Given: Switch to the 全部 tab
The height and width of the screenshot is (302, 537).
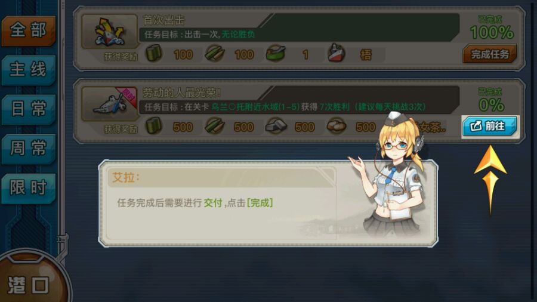Looking at the screenshot, I should [x=28, y=31].
